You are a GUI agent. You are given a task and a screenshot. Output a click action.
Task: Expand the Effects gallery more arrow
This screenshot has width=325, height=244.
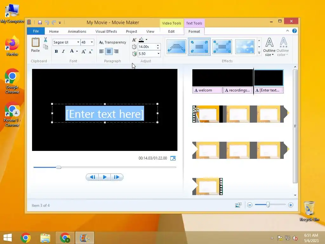(x=259, y=53)
